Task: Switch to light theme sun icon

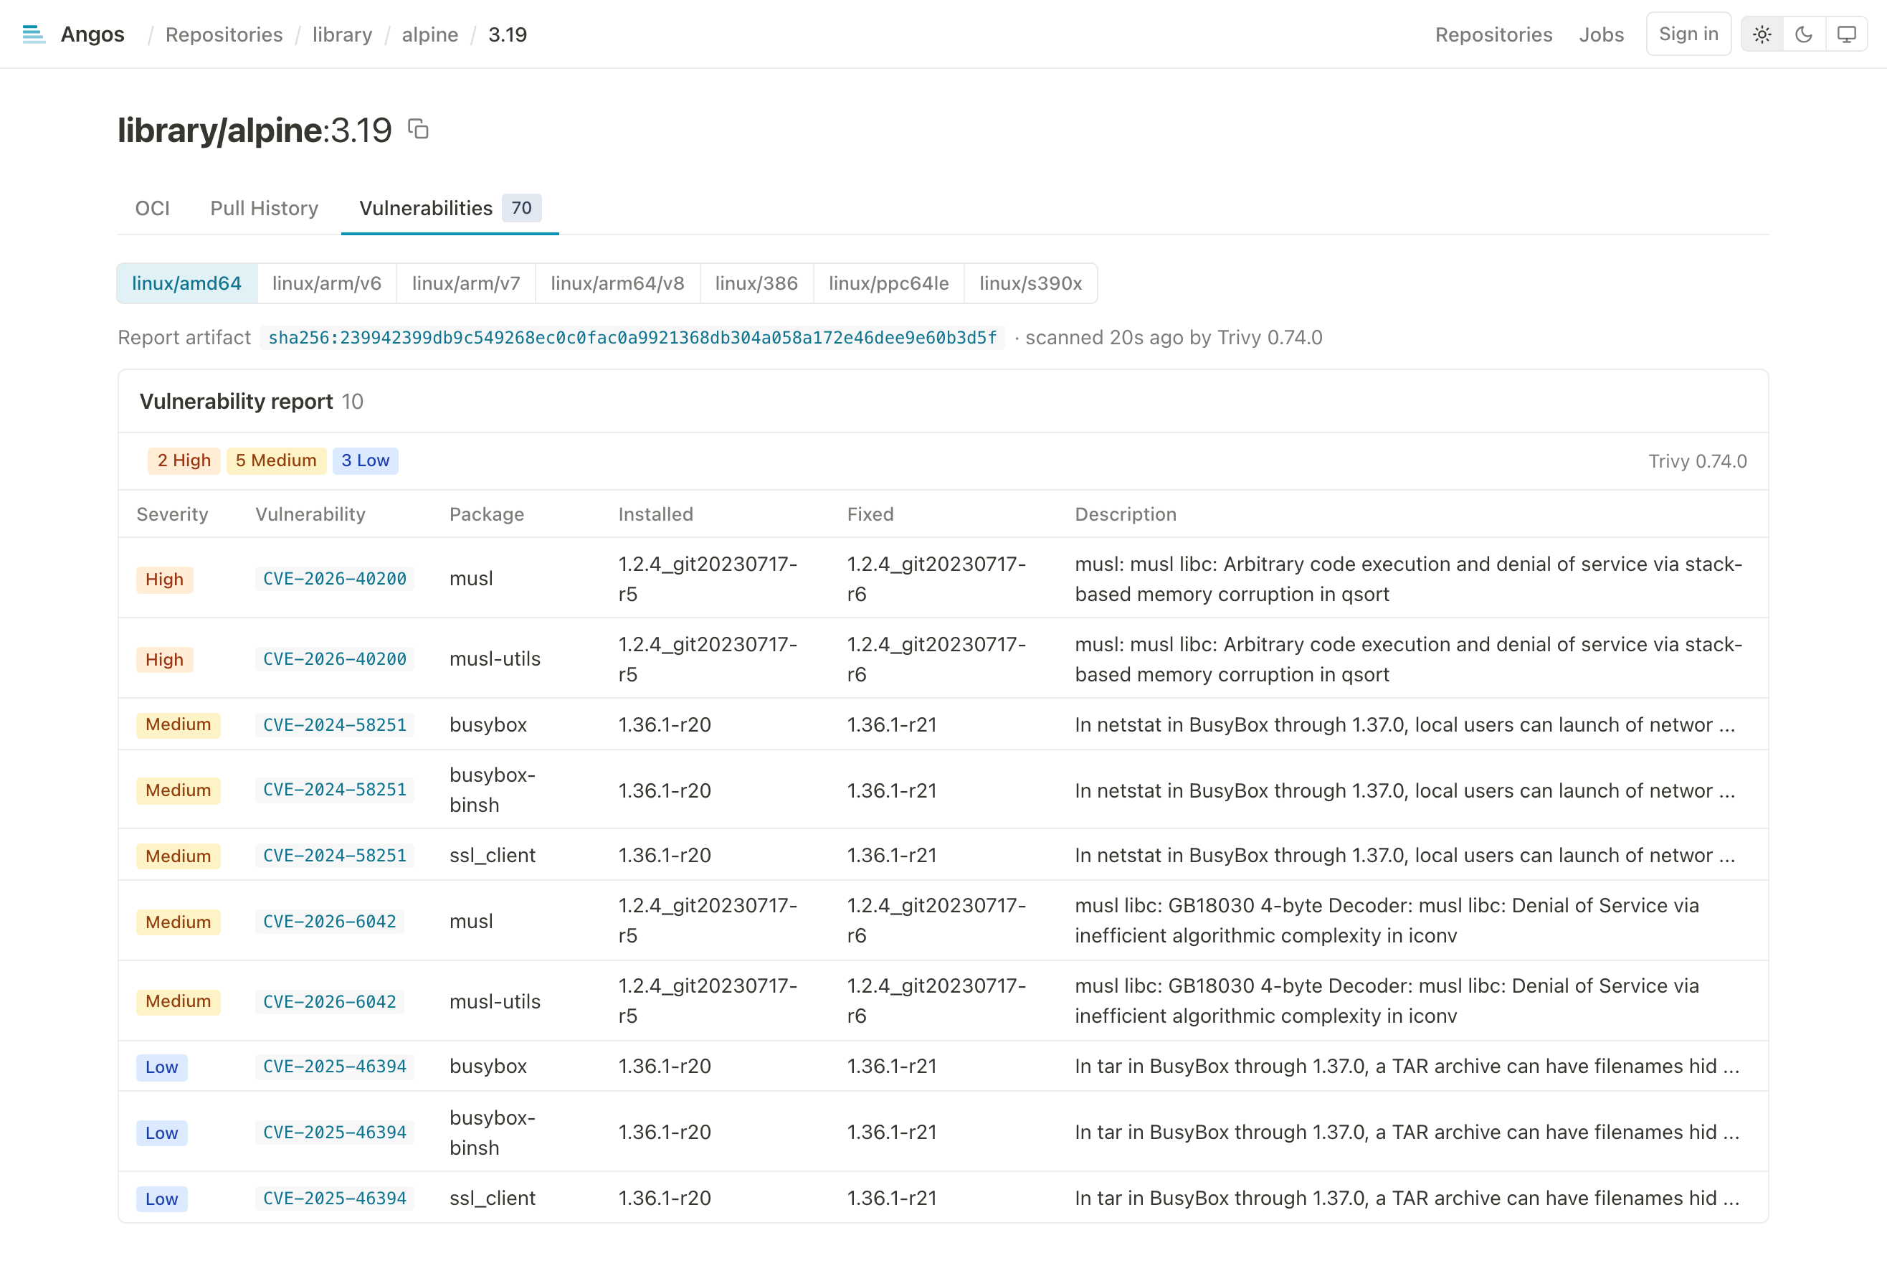Action: click(1762, 34)
